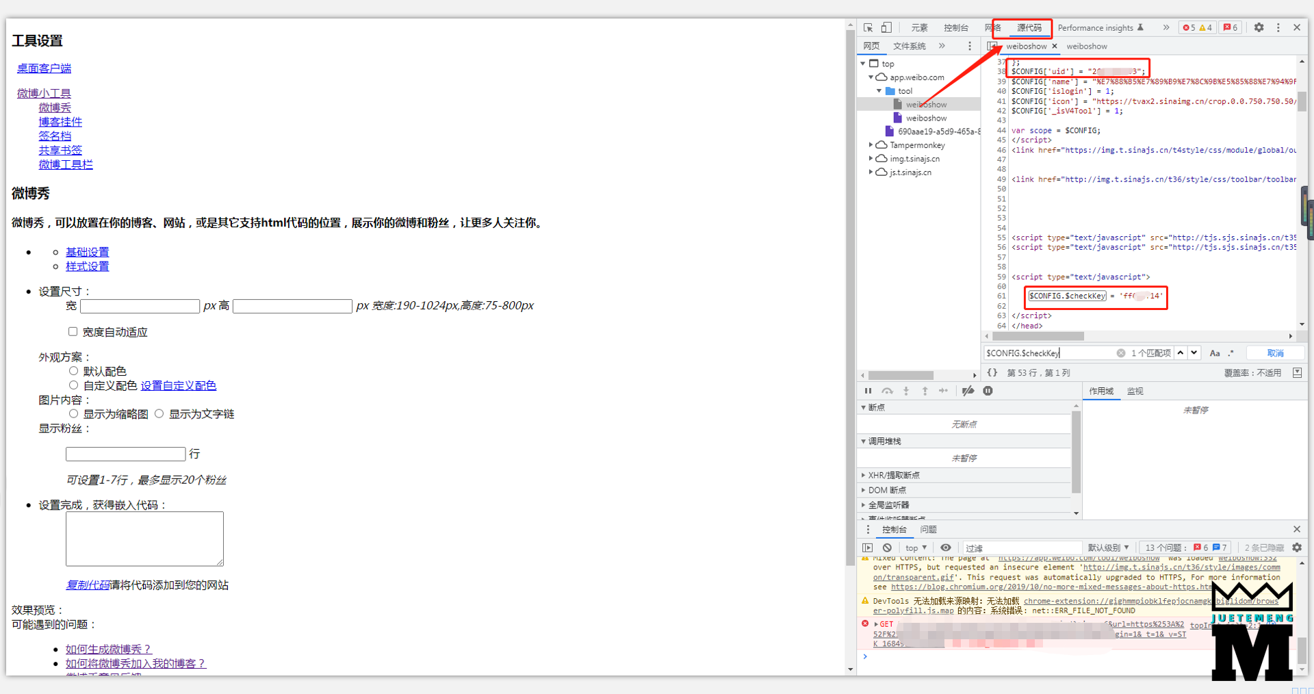This screenshot has height=694, width=1314.
Task: Check the 宽度自动适应 checkbox
Action: click(73, 331)
